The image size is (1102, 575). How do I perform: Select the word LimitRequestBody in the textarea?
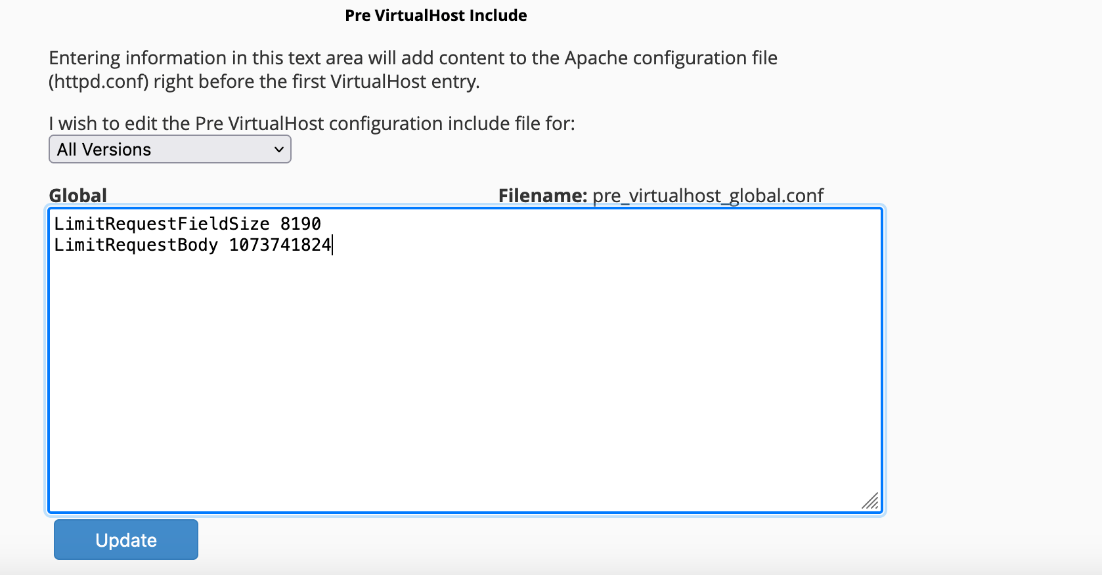click(136, 245)
